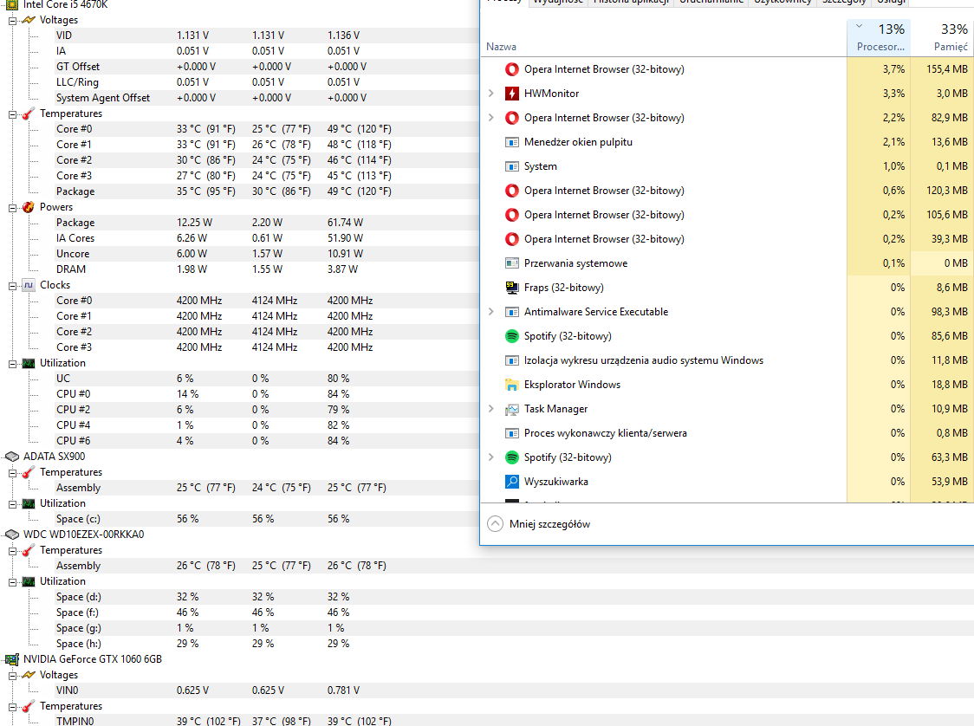
Task: Click the Fraps process icon
Action: pyautogui.click(x=511, y=288)
